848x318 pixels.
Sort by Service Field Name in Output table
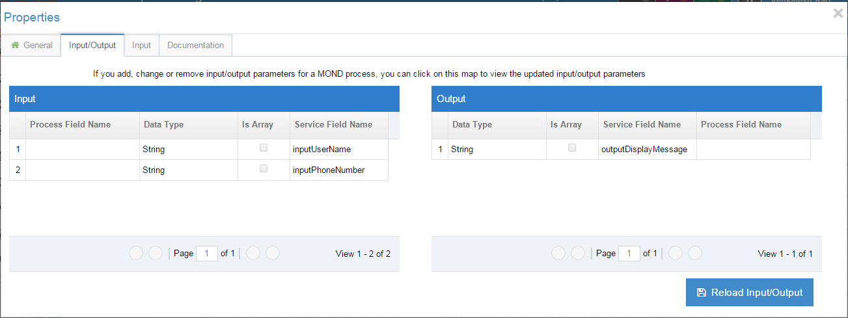tap(642, 124)
